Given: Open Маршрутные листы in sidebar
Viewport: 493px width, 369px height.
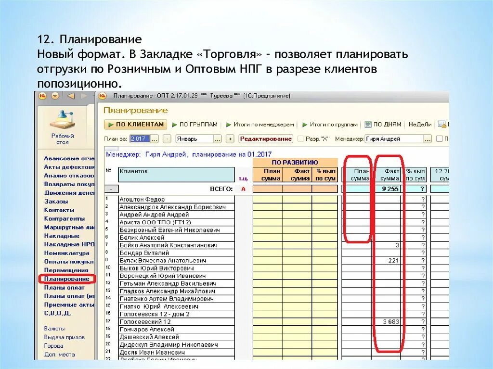Looking at the screenshot, I should pos(69,227).
